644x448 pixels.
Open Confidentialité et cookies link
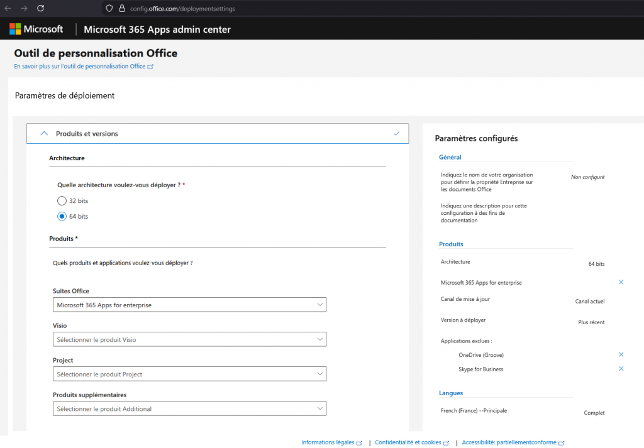point(412,442)
